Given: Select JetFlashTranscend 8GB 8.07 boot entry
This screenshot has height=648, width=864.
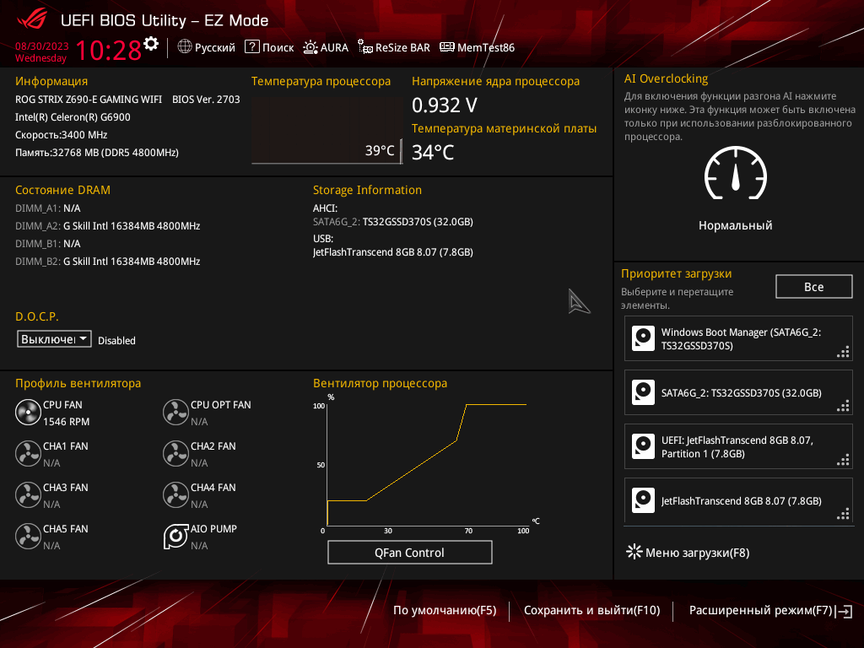Looking at the screenshot, I should 738,500.
